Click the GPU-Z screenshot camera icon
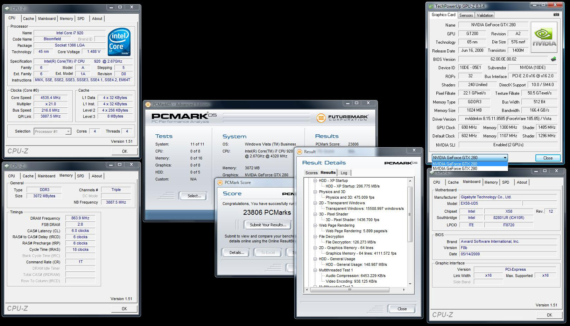Image resolution: width=570 pixels, height=326 pixels. click(556, 15)
